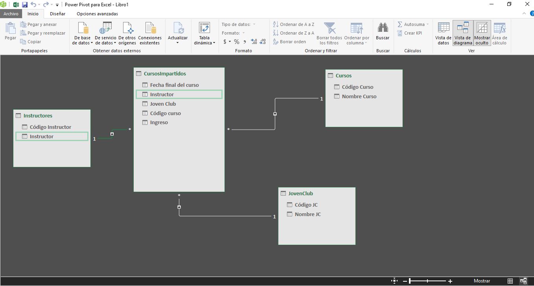534x286 pixels.
Task: Open the Diseñar ribbon tab
Action: pos(57,14)
